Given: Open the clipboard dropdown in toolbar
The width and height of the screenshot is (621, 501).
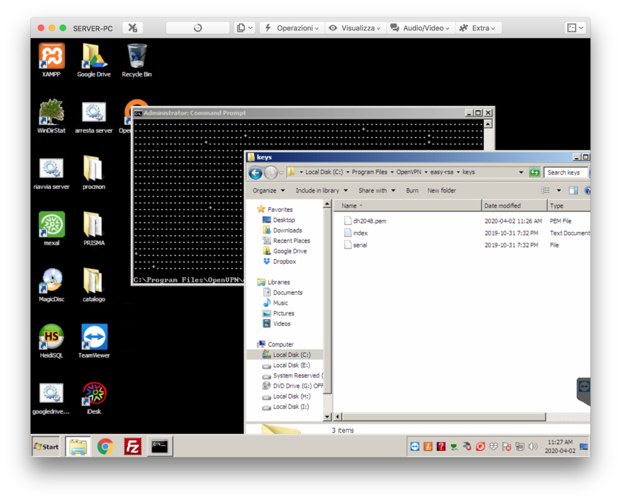Looking at the screenshot, I should (x=244, y=28).
